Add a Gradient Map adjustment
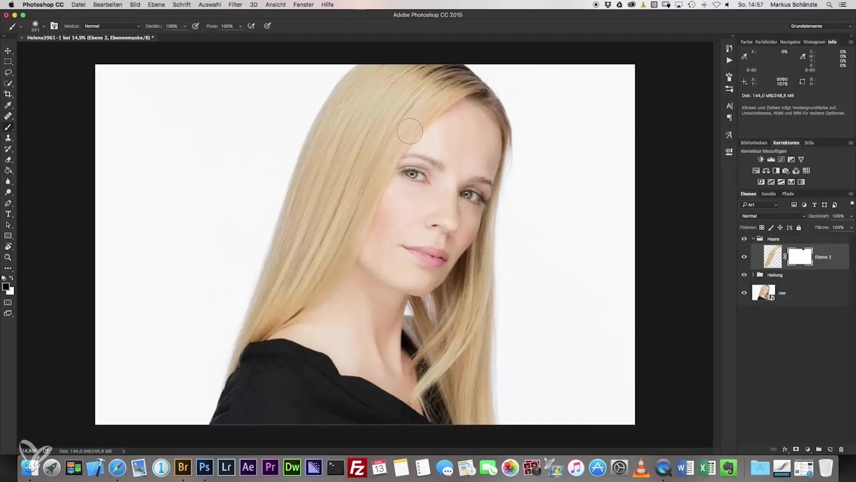Image resolution: width=856 pixels, height=482 pixels. 801,182
